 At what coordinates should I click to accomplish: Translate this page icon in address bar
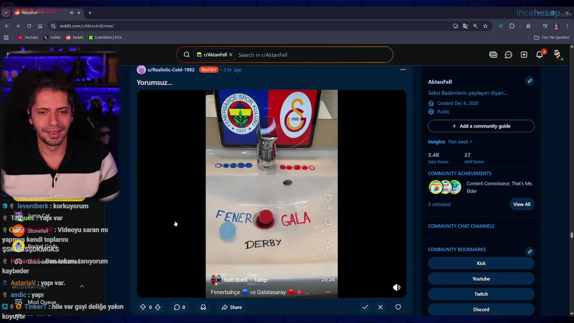pos(465,26)
